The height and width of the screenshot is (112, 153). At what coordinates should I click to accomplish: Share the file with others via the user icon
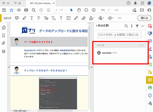pyautogui.click(x=149, y=10)
